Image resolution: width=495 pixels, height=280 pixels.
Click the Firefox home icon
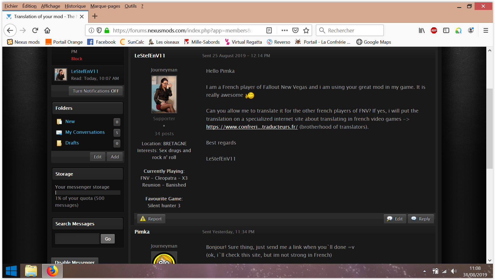(x=47, y=31)
